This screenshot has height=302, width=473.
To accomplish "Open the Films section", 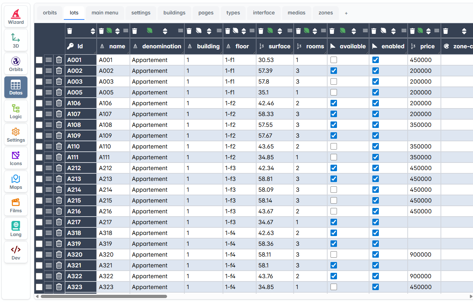I will coord(16,205).
